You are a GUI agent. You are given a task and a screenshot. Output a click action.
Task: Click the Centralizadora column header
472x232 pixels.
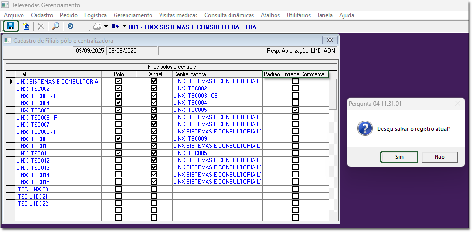click(217, 74)
